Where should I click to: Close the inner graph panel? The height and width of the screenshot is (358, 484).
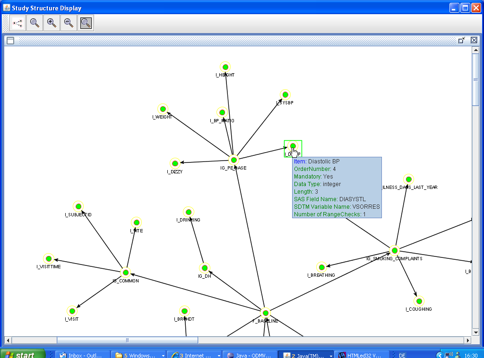[474, 41]
